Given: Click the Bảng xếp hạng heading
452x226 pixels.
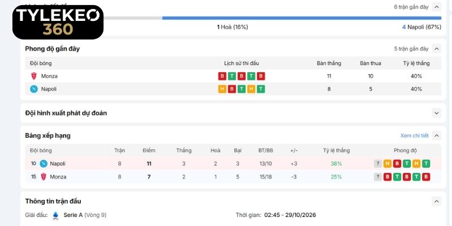Looking at the screenshot, I should point(48,136).
